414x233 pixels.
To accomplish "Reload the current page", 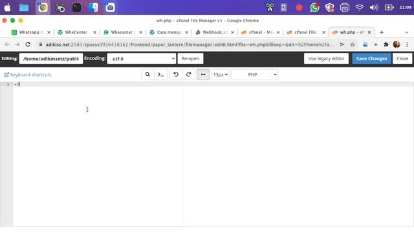I will tap(28, 45).
